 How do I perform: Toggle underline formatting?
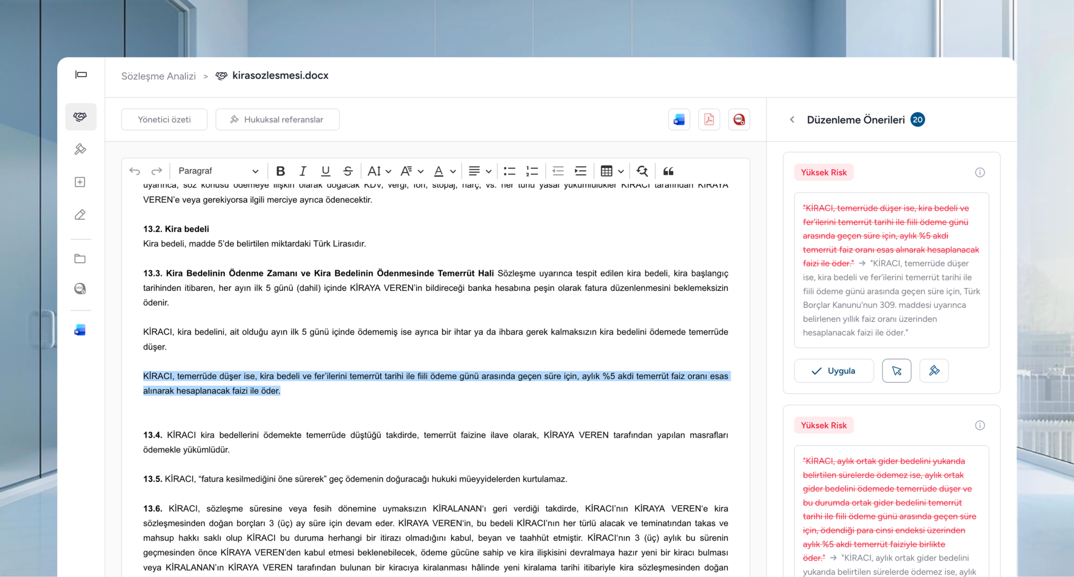click(x=325, y=171)
